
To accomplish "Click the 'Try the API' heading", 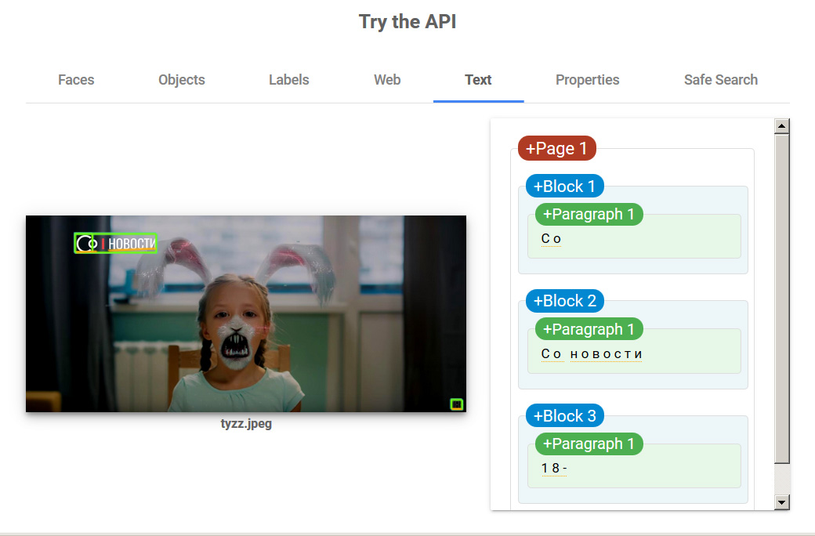I will pos(407,22).
